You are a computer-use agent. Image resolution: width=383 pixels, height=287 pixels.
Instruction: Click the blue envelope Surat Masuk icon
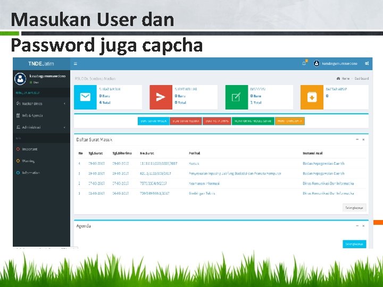click(x=85, y=97)
